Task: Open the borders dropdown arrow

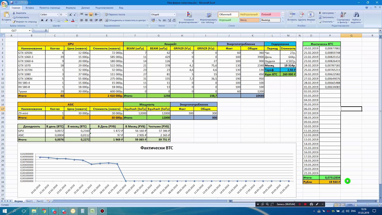Action: [62, 20]
